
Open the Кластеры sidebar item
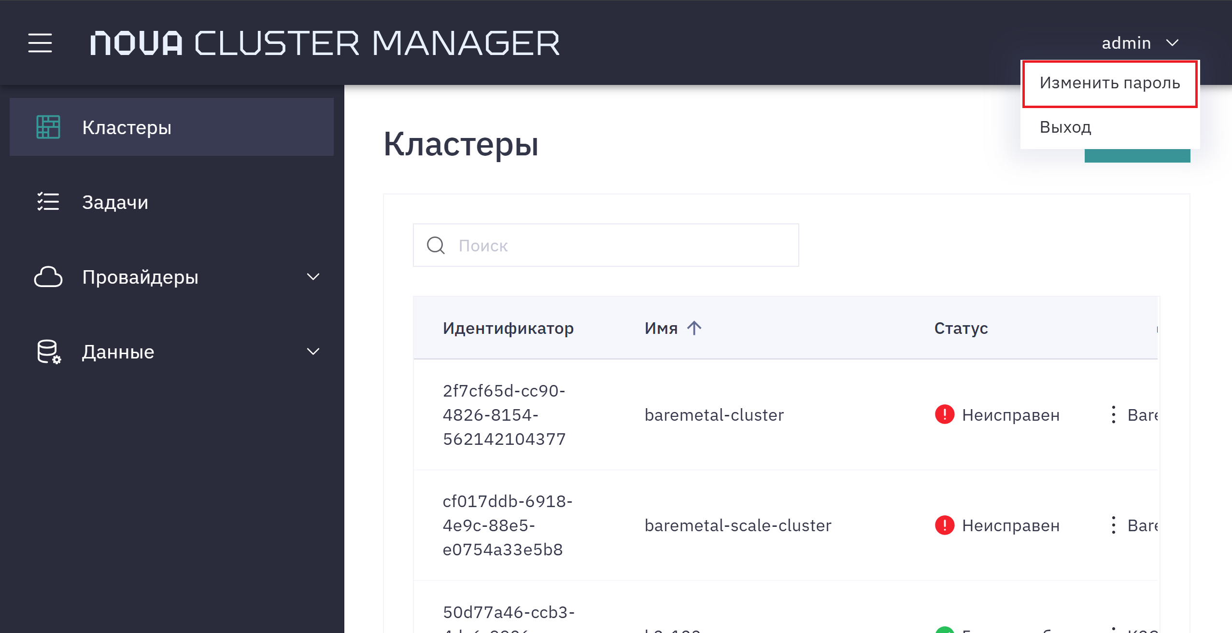tap(171, 127)
